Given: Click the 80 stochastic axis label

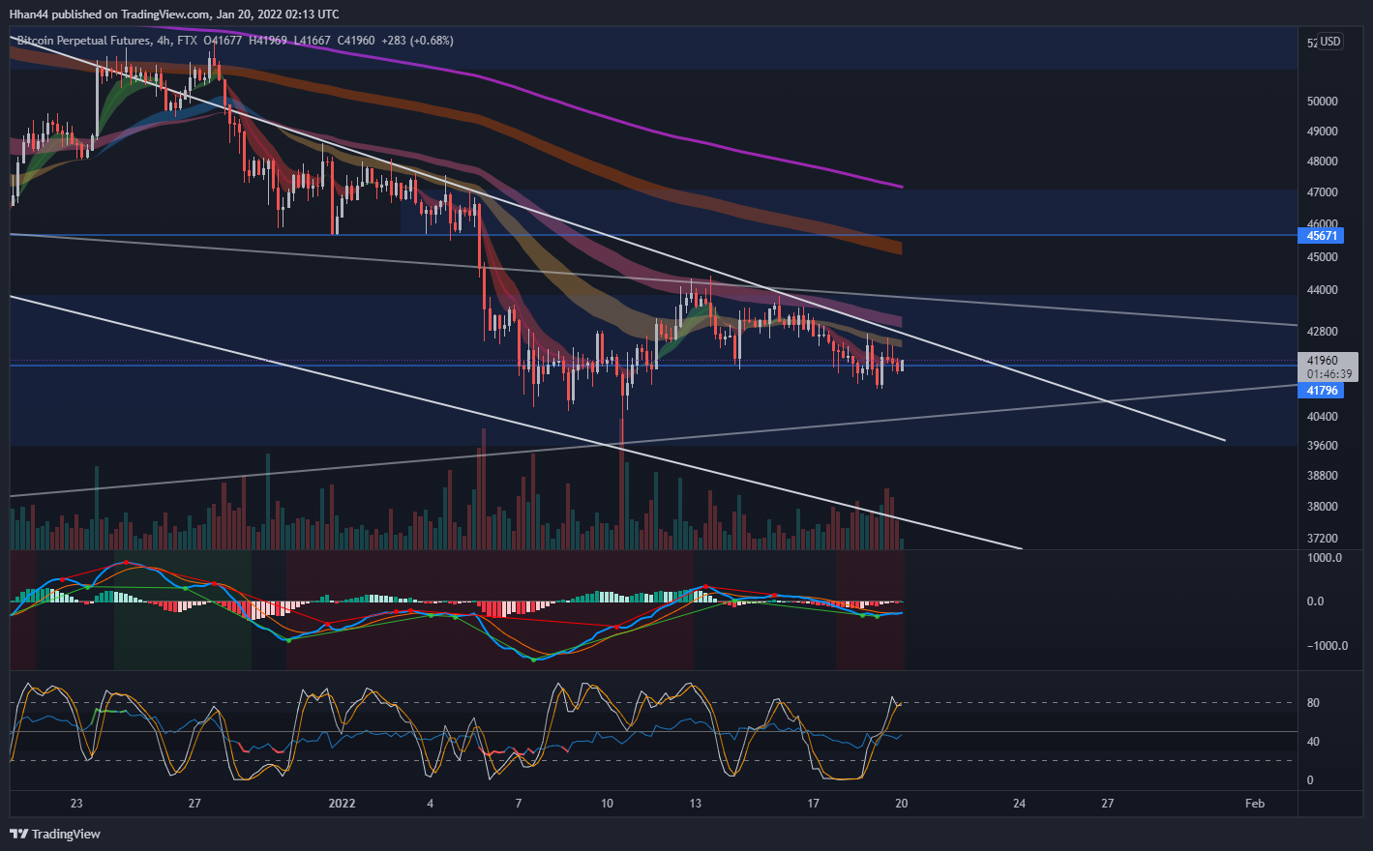Looking at the screenshot, I should coord(1313,703).
